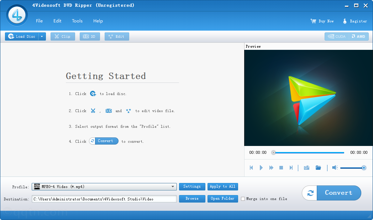Open the Tools menu
Viewport: 373px width, 220px height.
77,21
